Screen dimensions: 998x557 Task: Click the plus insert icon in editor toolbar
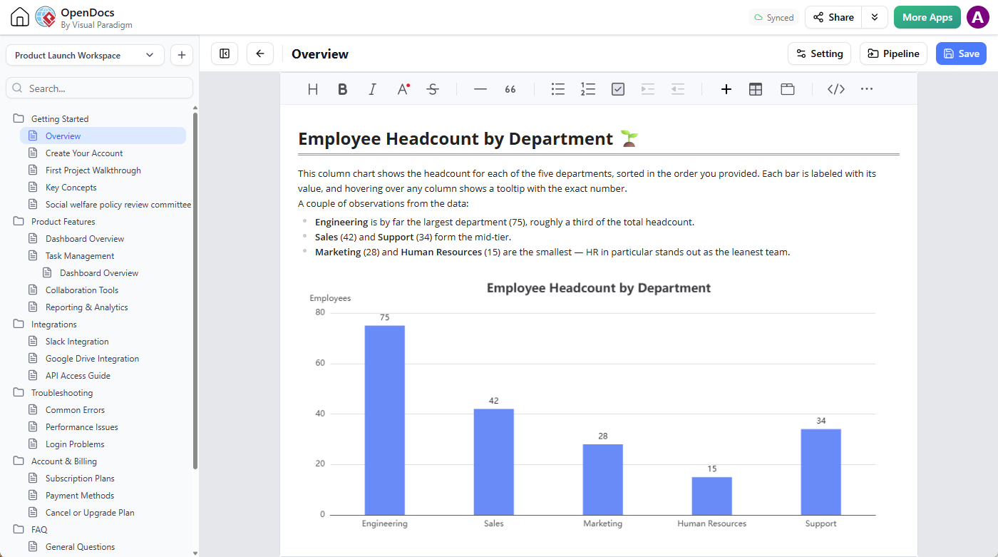coord(726,89)
